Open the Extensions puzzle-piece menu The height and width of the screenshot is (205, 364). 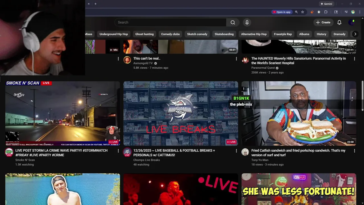click(x=326, y=12)
